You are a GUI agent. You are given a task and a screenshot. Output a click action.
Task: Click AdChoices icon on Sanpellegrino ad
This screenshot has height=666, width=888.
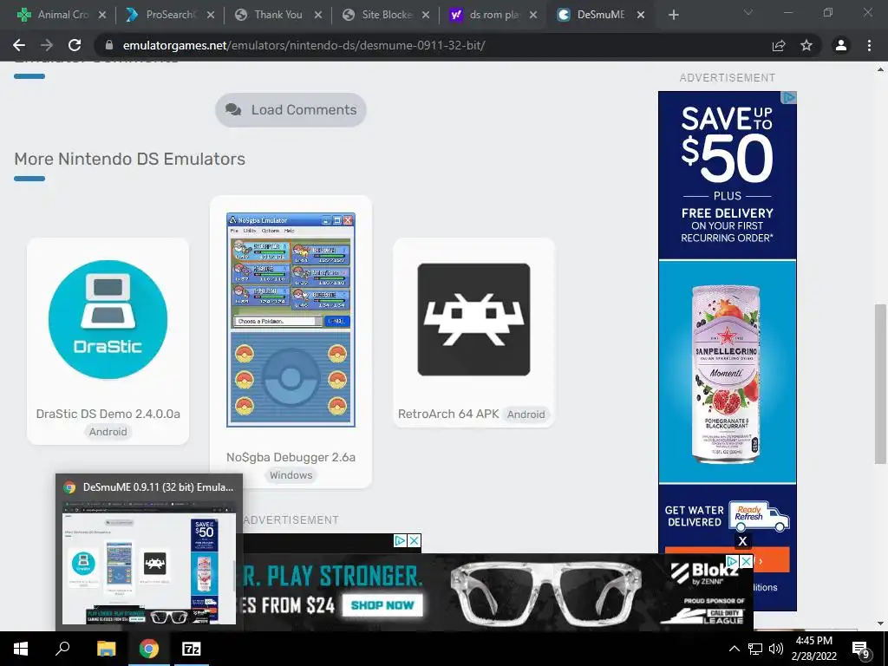tap(789, 98)
